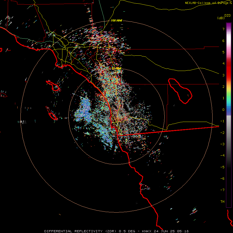Click the 100 NMI range ring label

click(116, 20)
